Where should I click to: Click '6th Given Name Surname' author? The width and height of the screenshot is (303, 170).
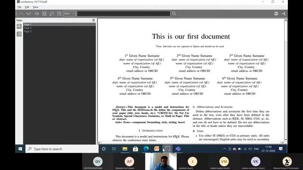tap(240, 78)
